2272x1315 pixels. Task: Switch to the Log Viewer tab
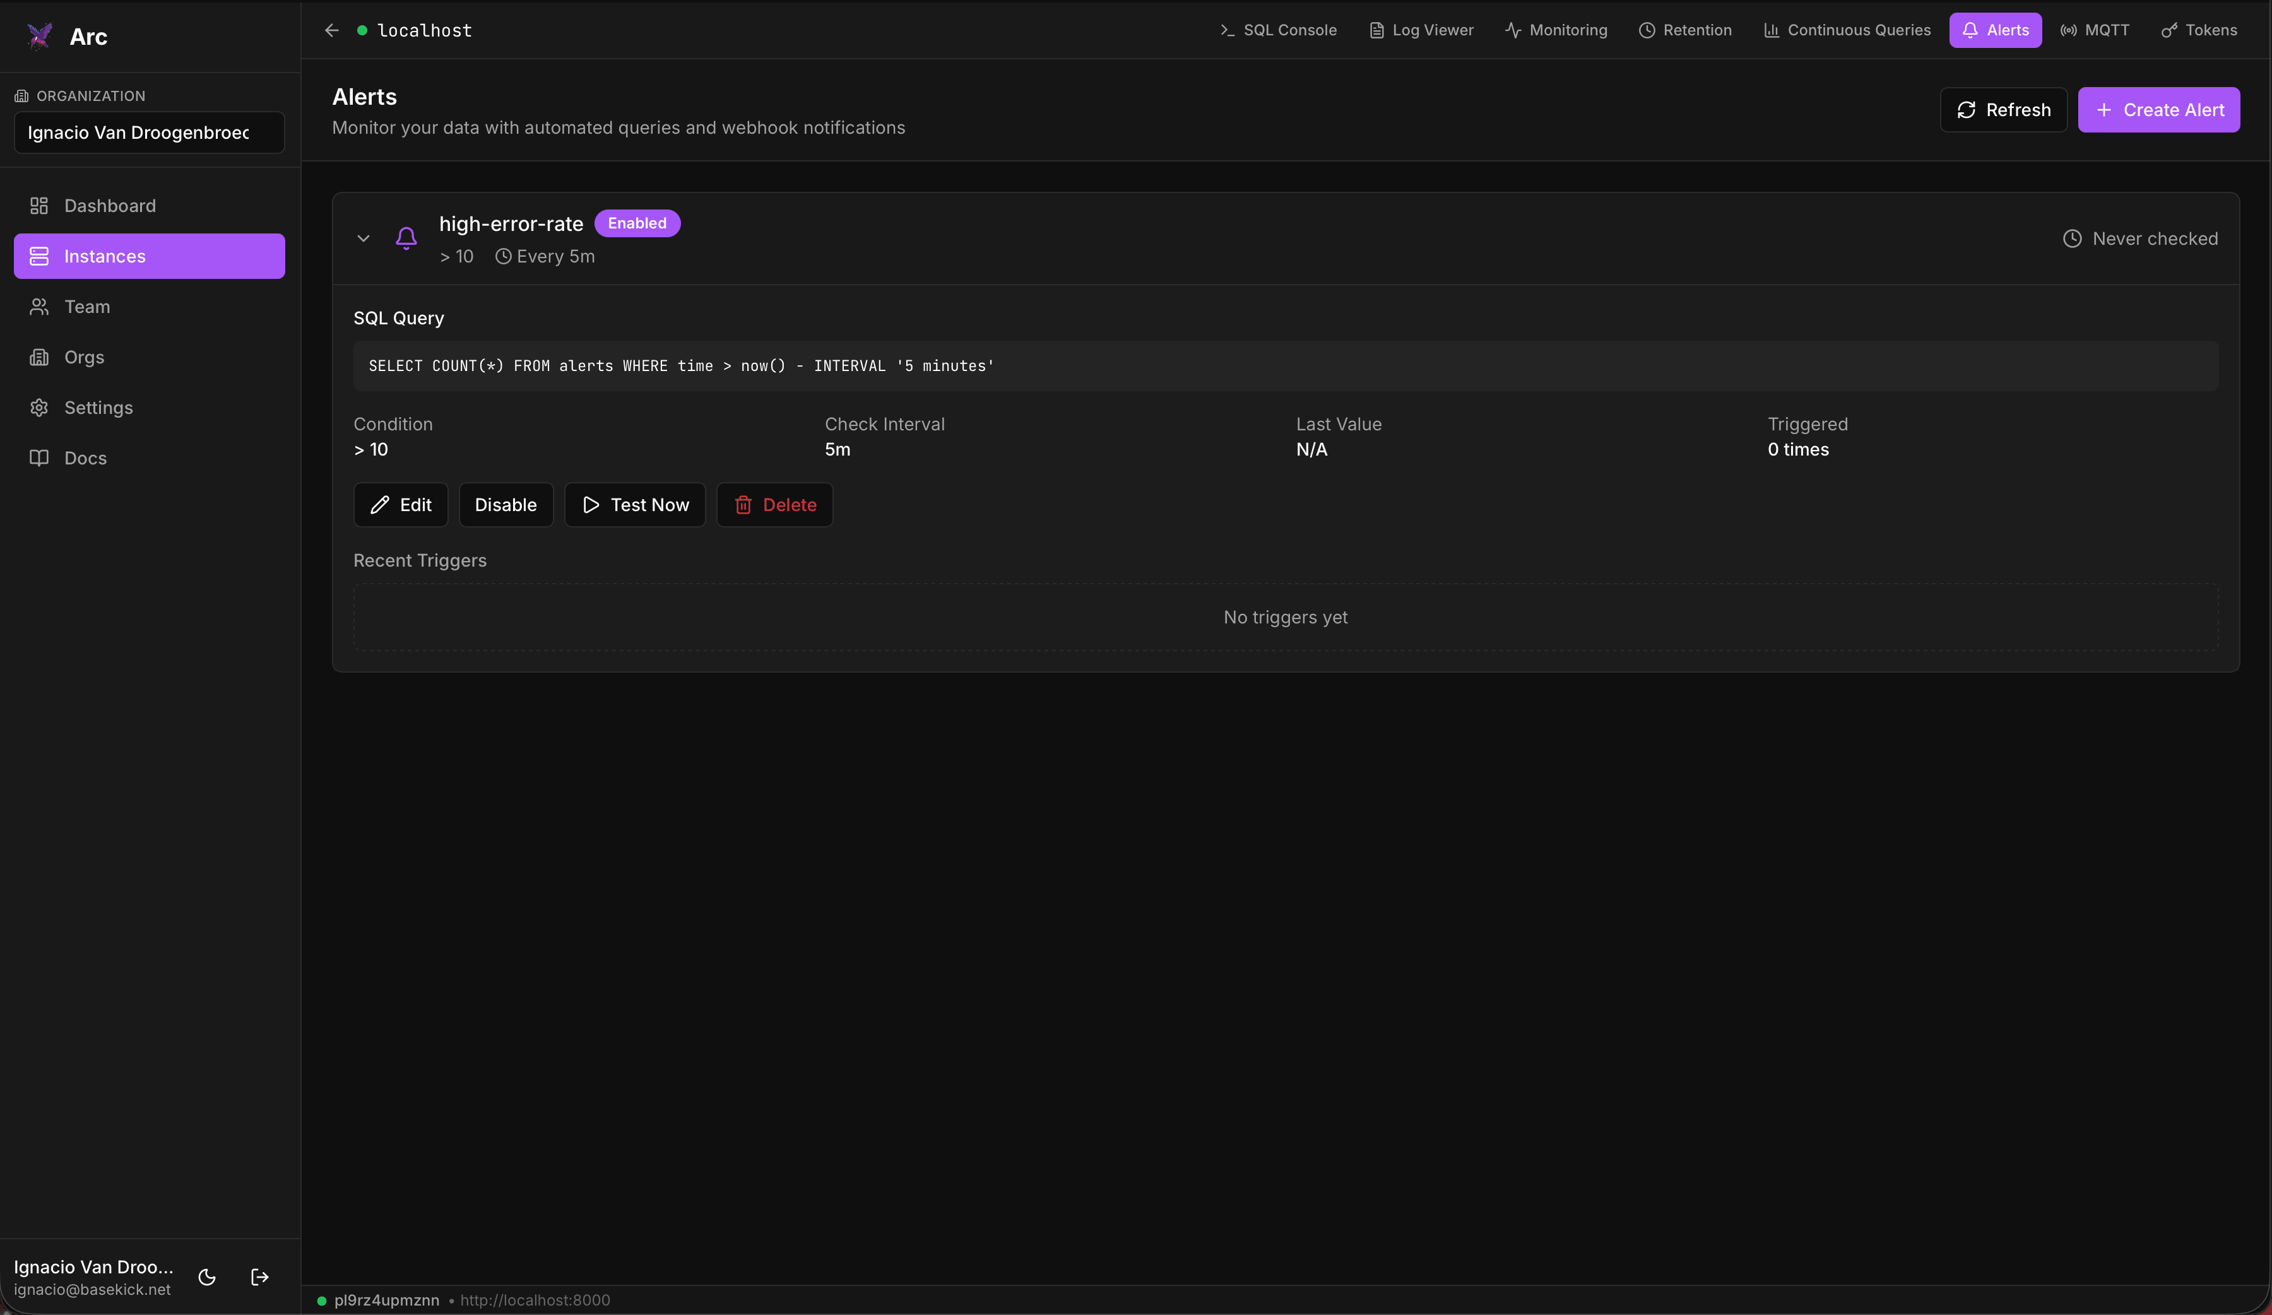tap(1421, 30)
